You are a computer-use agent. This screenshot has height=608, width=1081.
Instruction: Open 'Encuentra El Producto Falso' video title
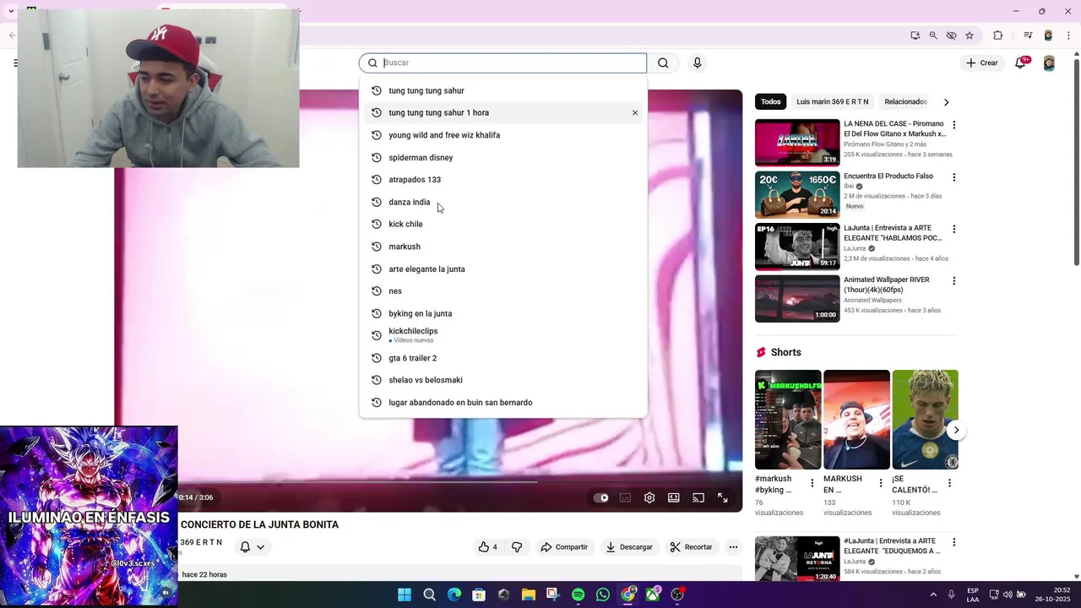pos(888,176)
